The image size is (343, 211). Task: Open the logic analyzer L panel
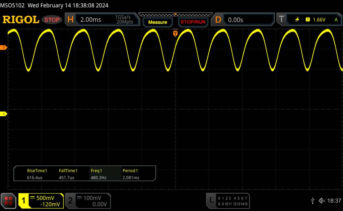click(211, 200)
